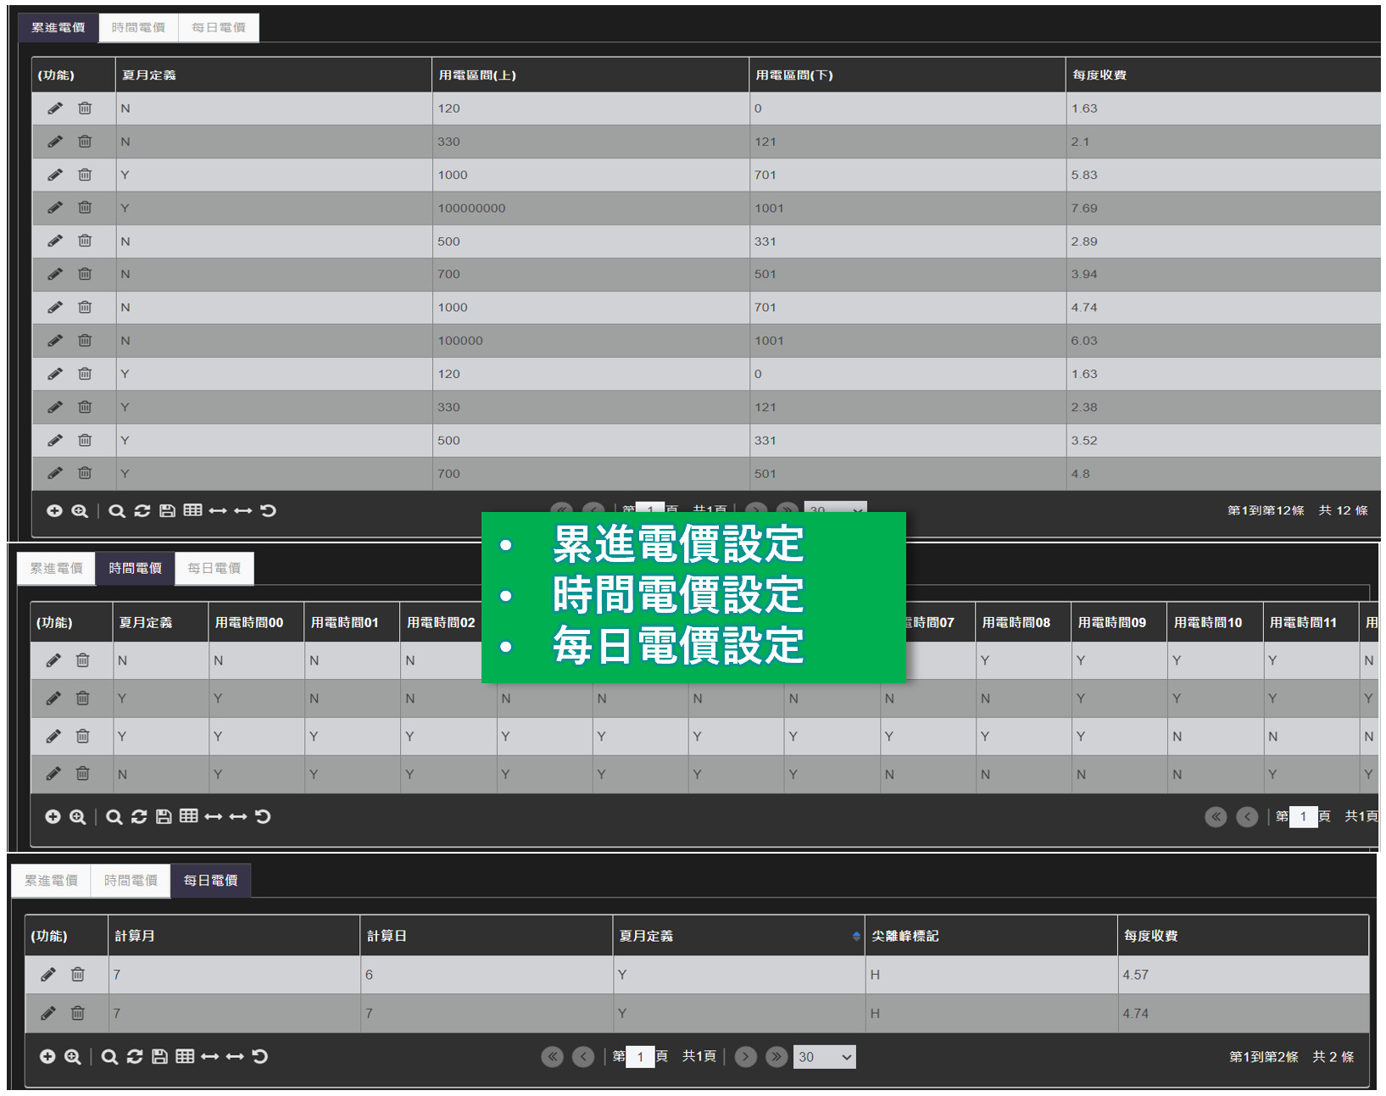In the top panel, switch to 時間電價 tab
Screen dimensions: 1386x1096
click(x=138, y=28)
